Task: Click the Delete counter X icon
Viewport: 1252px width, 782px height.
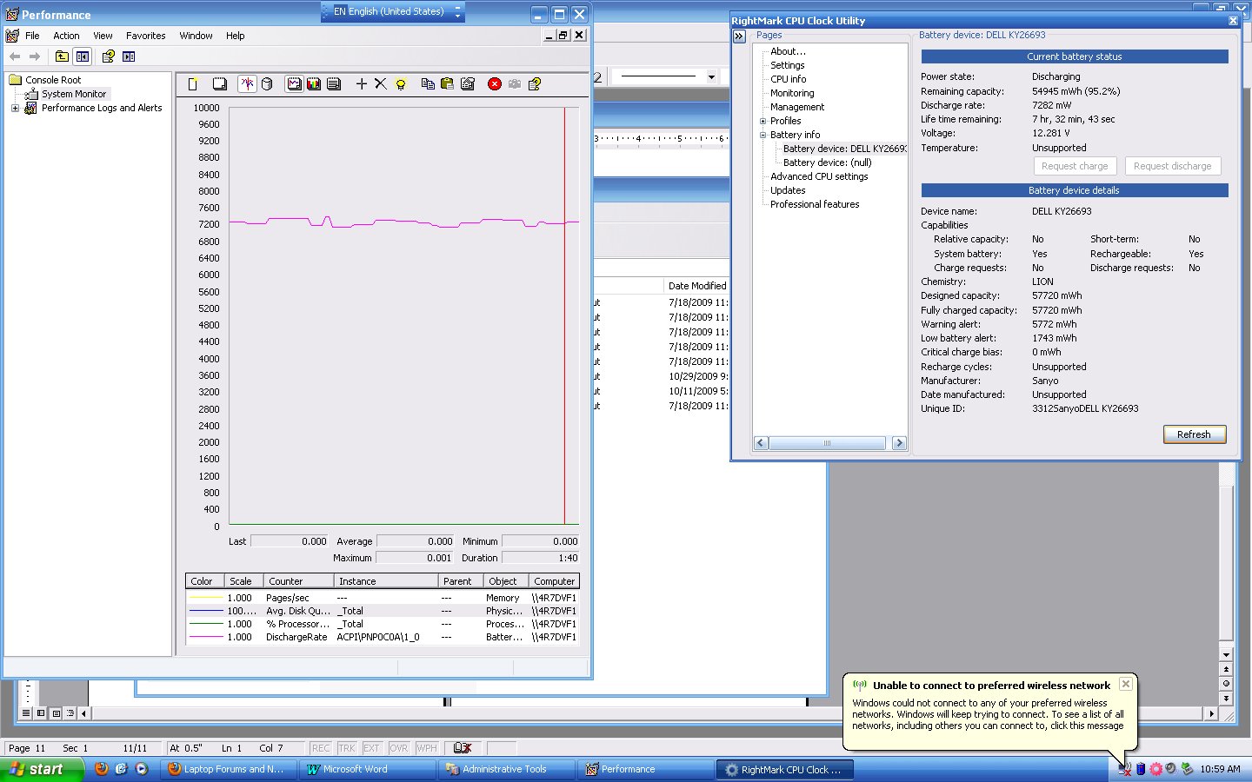Action: coord(381,84)
